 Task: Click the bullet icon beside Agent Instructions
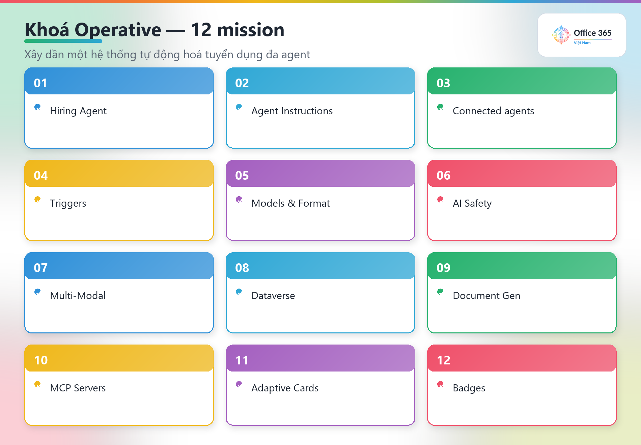click(x=239, y=107)
